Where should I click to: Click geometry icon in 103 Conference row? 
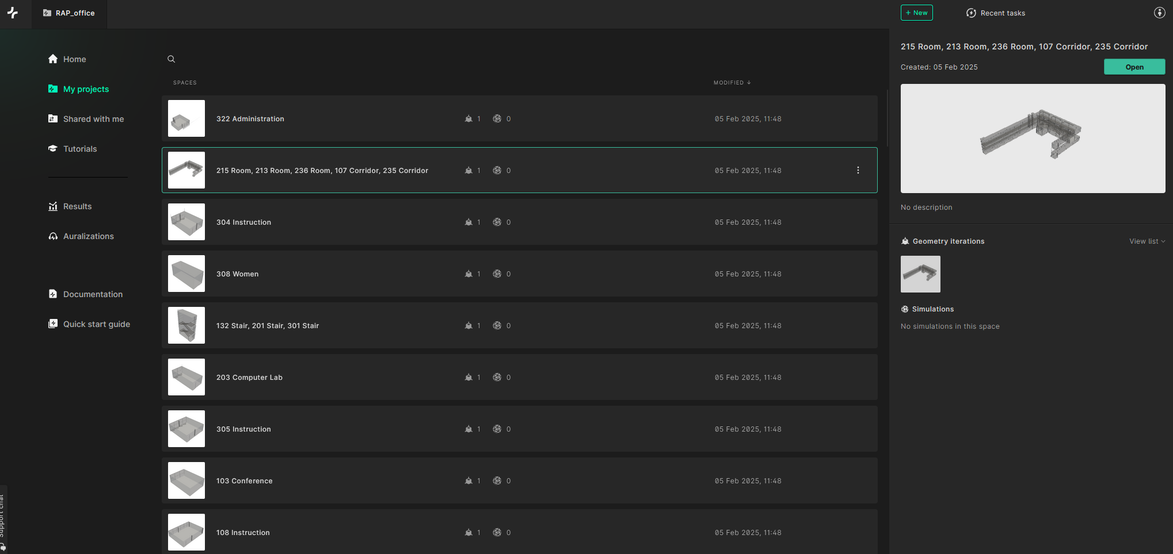pos(469,481)
